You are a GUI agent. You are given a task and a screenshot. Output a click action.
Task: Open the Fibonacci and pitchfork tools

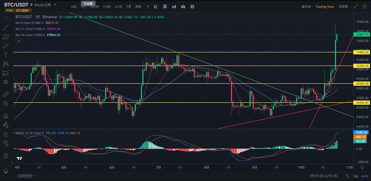[6, 37]
